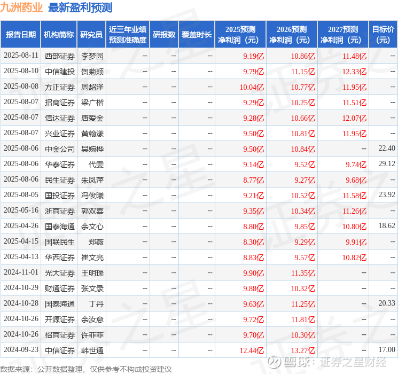The width and height of the screenshot is (398, 374).
Task: Click institution cell 中信建投
Action: coord(60,72)
